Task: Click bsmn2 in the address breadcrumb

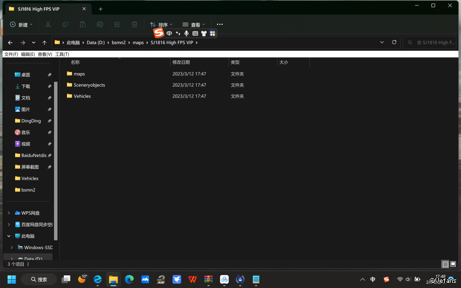Action: click(119, 42)
